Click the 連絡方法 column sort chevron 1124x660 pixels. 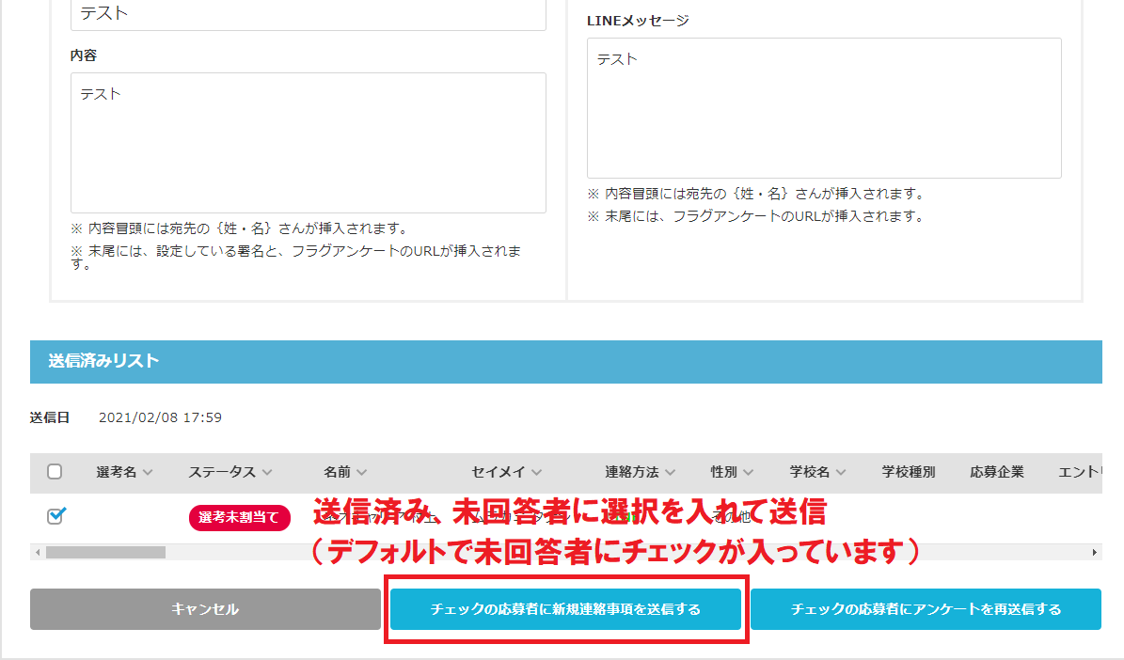[669, 473]
